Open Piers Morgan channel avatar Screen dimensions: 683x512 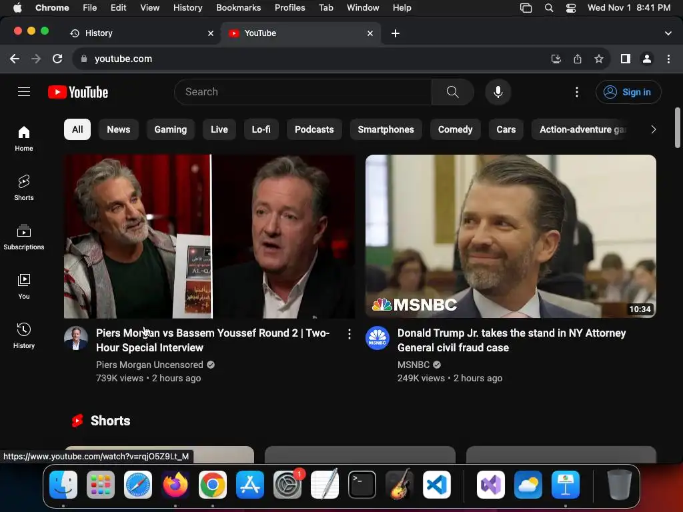76,338
